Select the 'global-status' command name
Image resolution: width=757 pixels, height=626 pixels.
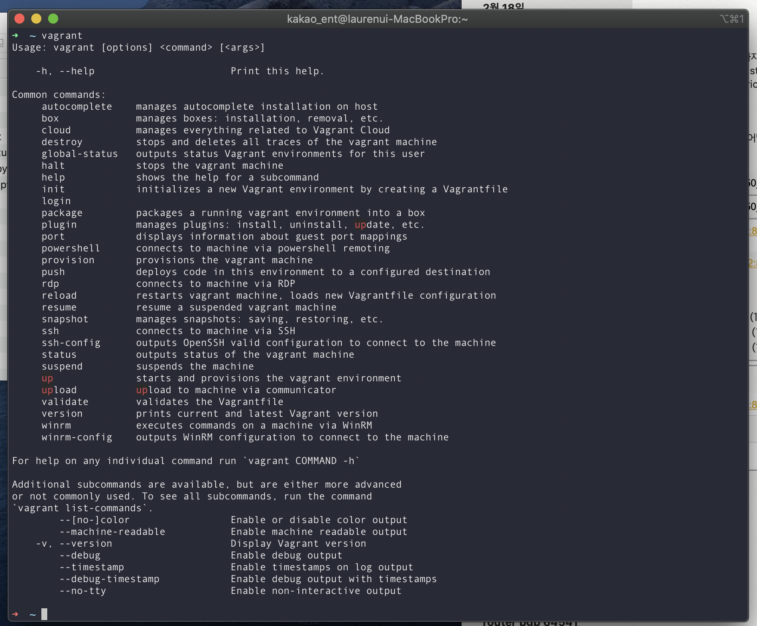click(x=80, y=154)
